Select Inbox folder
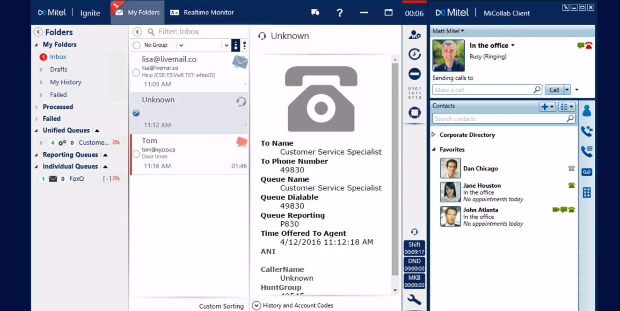This screenshot has width=620, height=311. coord(58,57)
